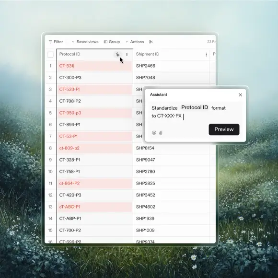Select cell CT-53-P1
This screenshot has height=278, width=278.
95,136
